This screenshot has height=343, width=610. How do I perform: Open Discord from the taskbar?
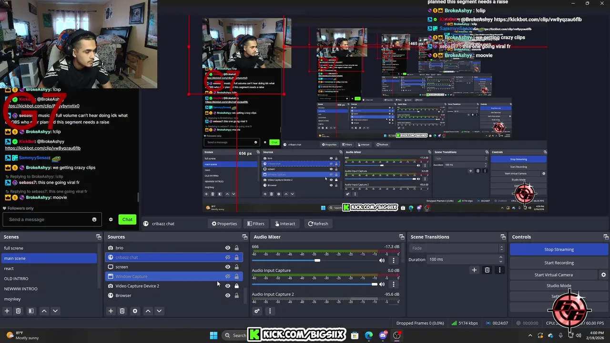coord(383,335)
